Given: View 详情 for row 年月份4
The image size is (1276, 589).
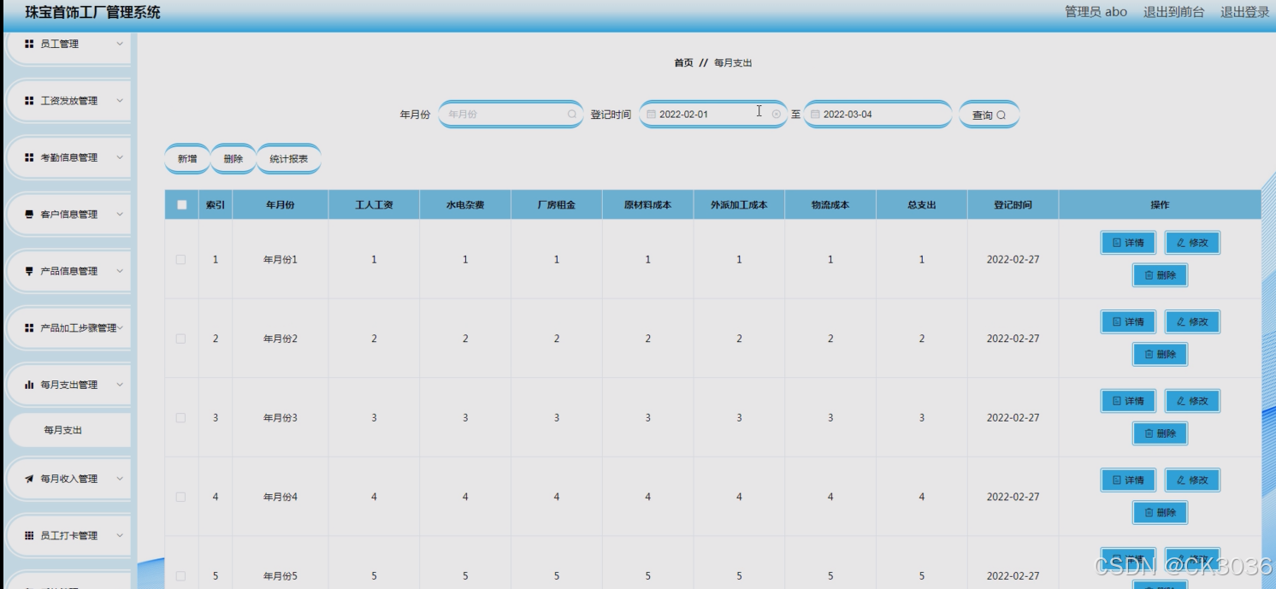Looking at the screenshot, I should coord(1128,480).
